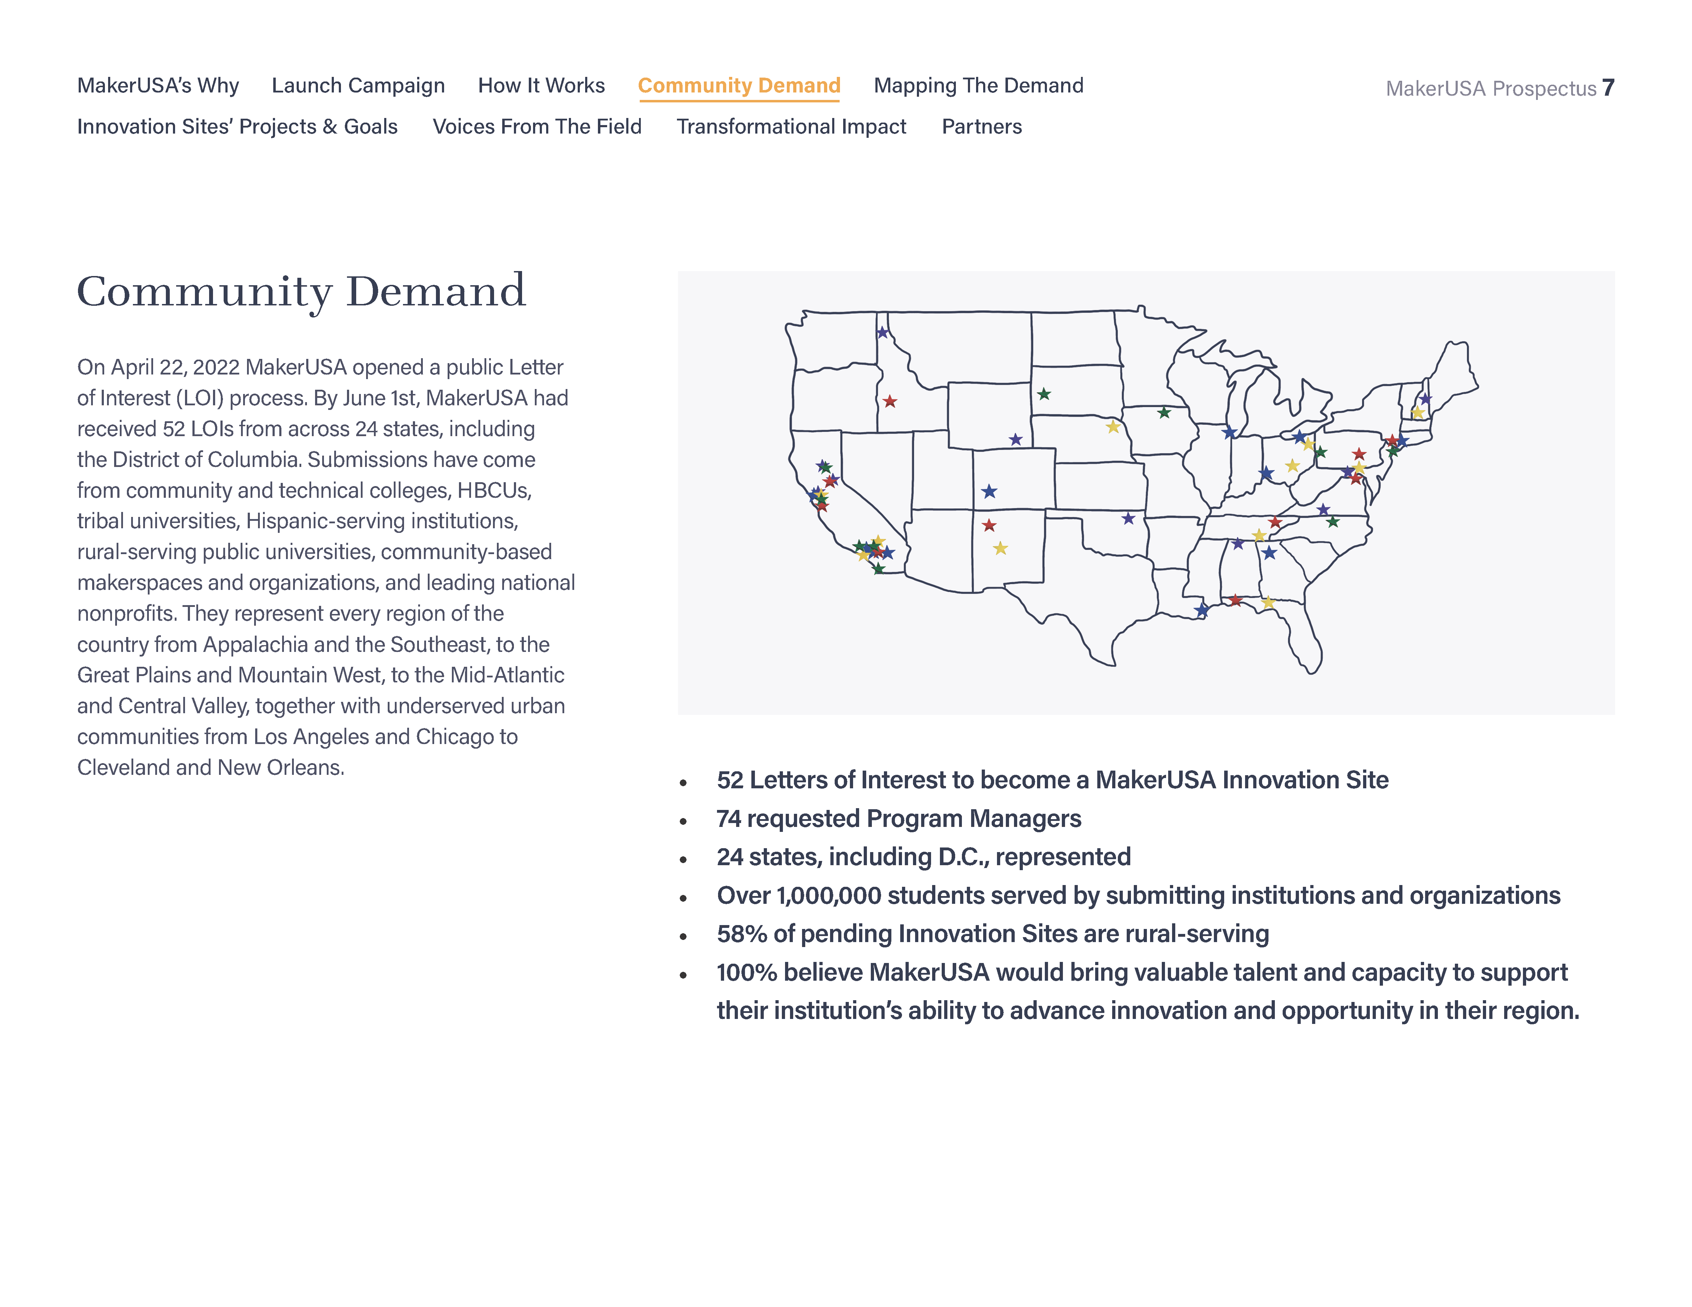Click the yellow star in Florida panhandle
Image resolution: width=1692 pixels, height=1307 pixels.
(x=1267, y=602)
